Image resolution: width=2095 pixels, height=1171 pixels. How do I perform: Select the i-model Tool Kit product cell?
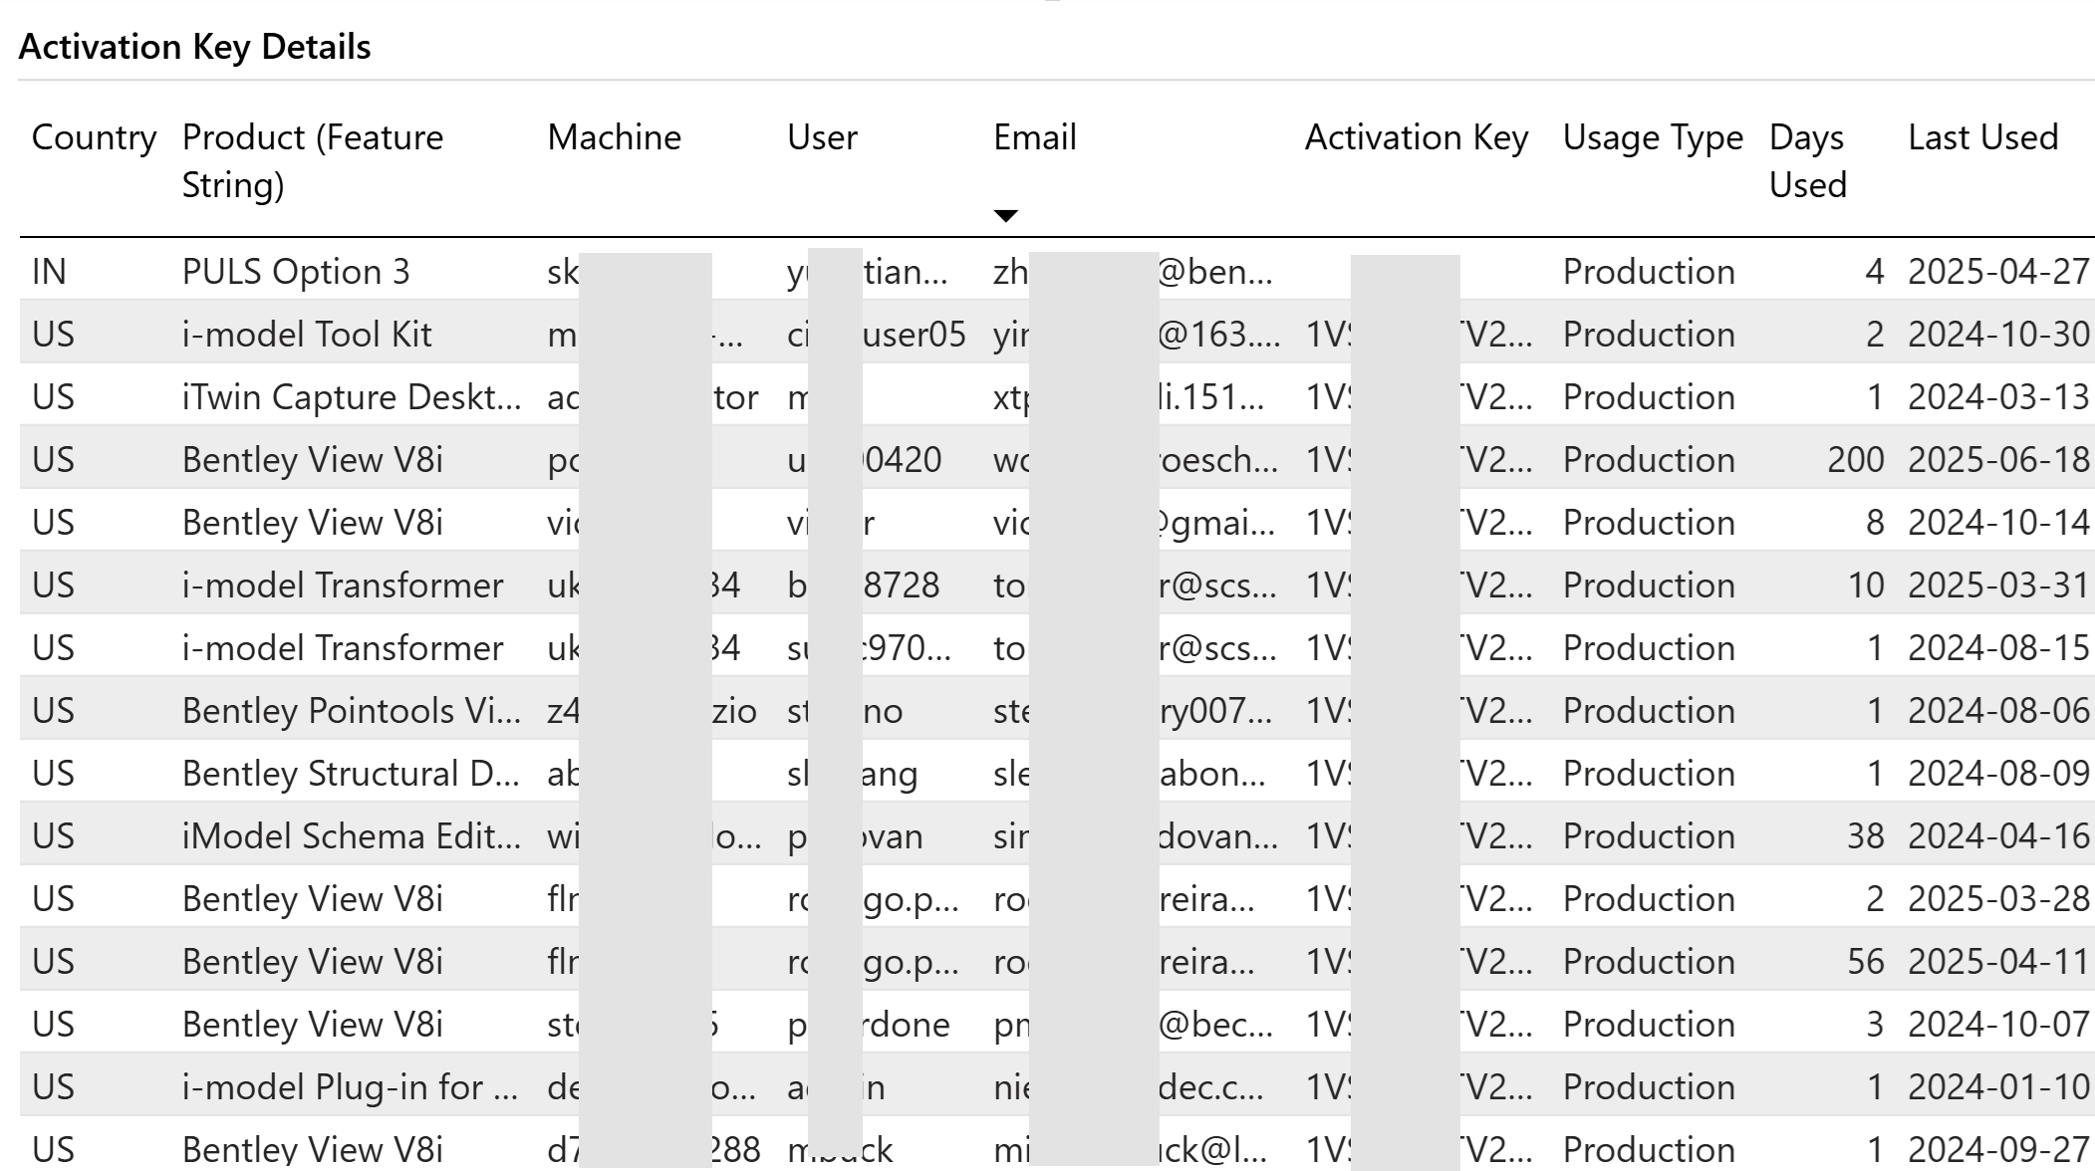pyautogui.click(x=307, y=335)
